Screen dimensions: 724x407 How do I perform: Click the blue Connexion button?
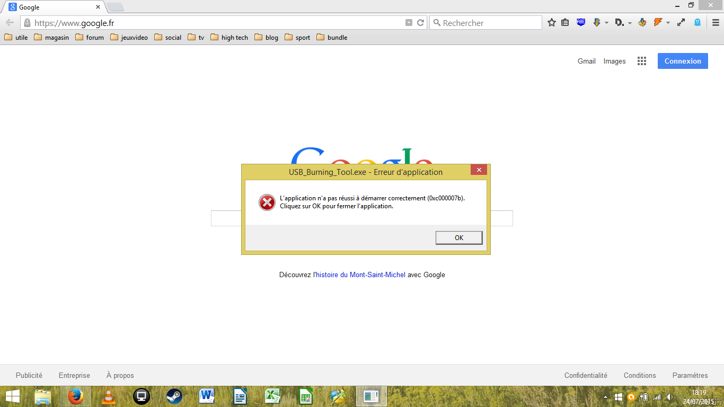click(683, 61)
